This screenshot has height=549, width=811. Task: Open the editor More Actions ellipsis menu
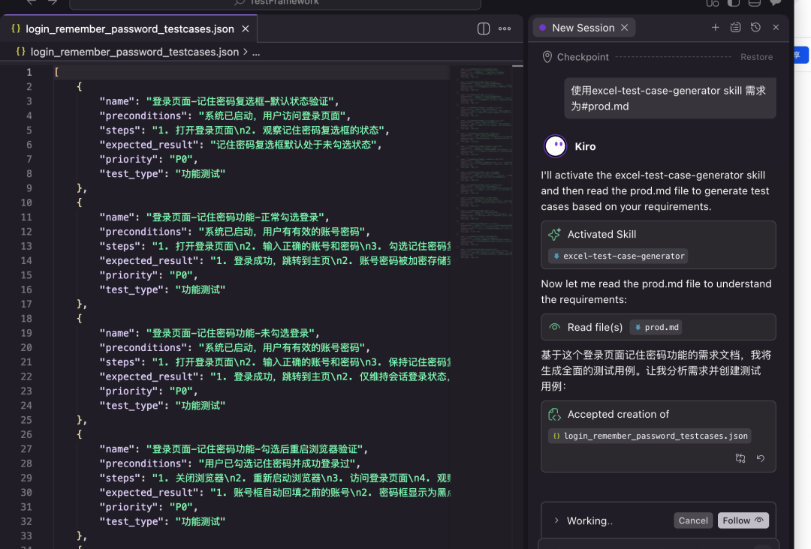pyautogui.click(x=505, y=28)
